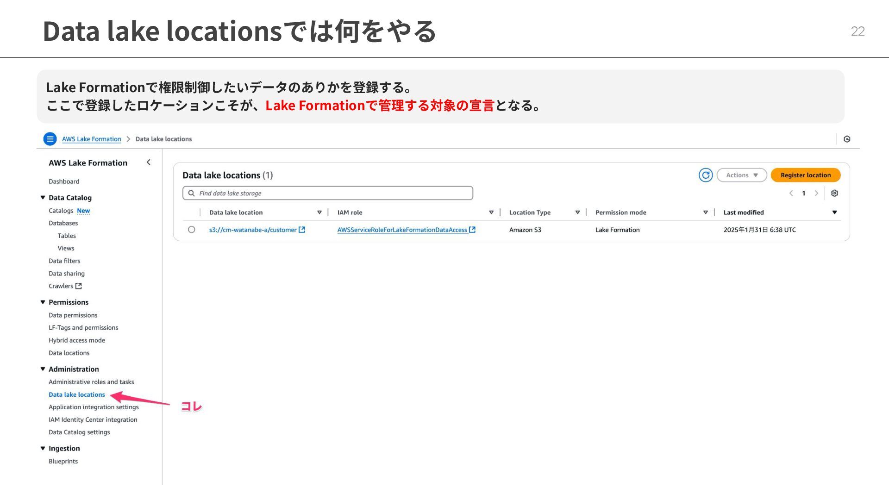Viewport: 889px width, 500px height.
Task: Open Views in the sidebar
Action: tap(66, 248)
